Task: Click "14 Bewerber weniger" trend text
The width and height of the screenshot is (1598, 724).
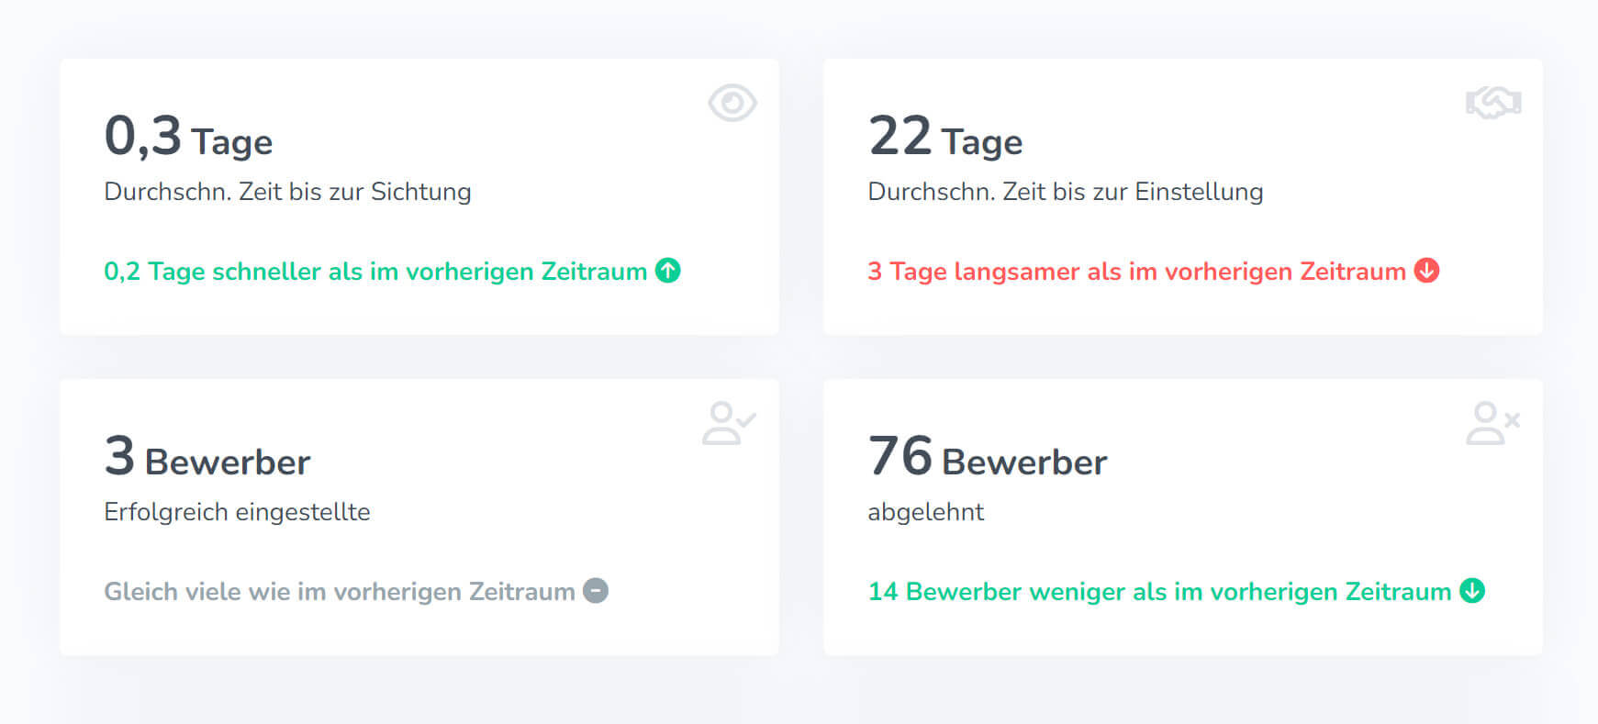Action: (1158, 592)
